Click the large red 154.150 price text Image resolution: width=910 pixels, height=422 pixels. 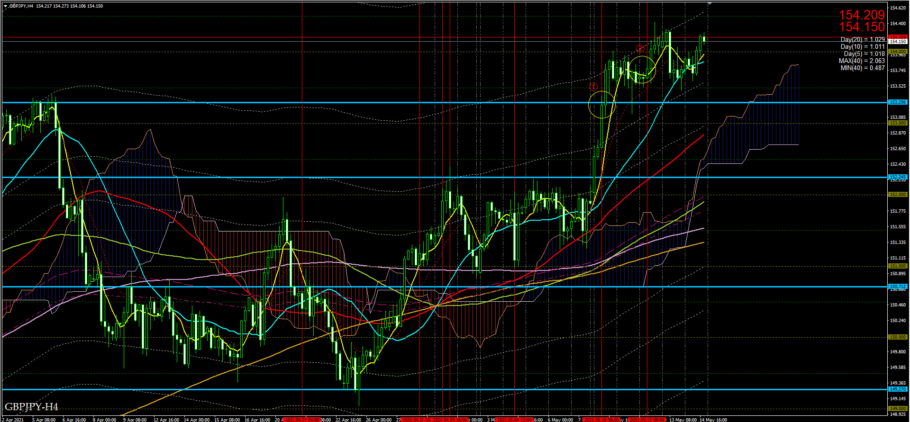[x=862, y=27]
